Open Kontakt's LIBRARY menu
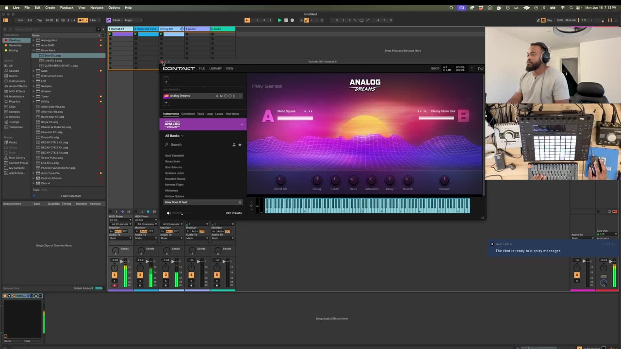Image resolution: width=621 pixels, height=349 pixels. tap(215, 68)
